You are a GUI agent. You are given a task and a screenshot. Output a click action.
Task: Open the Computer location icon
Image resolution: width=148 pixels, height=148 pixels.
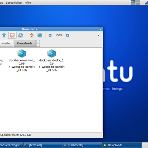[40, 35]
